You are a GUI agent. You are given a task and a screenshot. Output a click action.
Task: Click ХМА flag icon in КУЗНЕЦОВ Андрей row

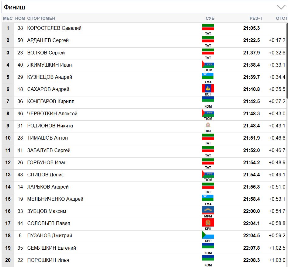(x=208, y=76)
